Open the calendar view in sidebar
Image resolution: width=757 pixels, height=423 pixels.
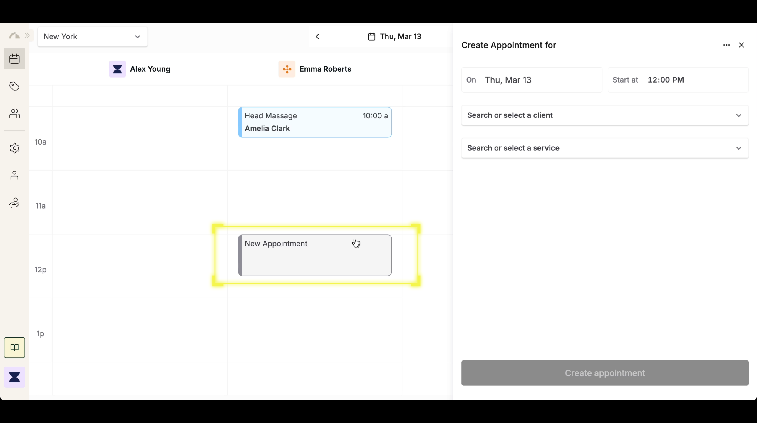coord(14,59)
